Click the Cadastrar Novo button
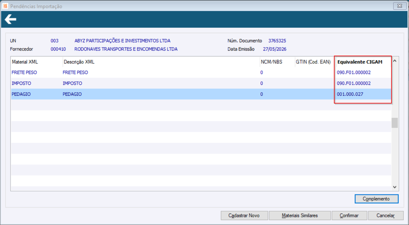The width and height of the screenshot is (409, 225). 244,216
